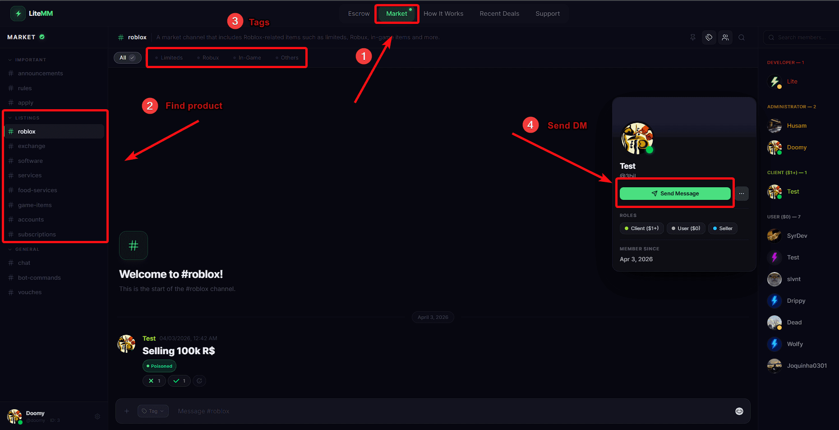This screenshot has height=430, width=839.
Task: Open the Tag dropdown in the message bar
Action: pyautogui.click(x=153, y=411)
